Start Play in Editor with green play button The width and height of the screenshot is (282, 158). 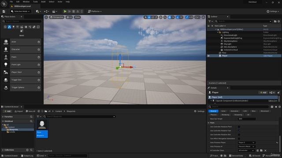click(65, 11)
